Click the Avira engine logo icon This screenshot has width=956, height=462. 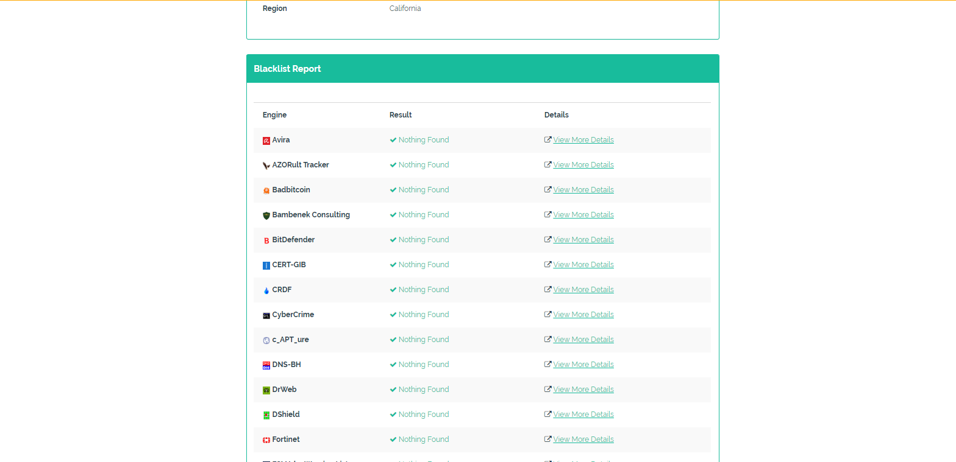[x=266, y=141]
